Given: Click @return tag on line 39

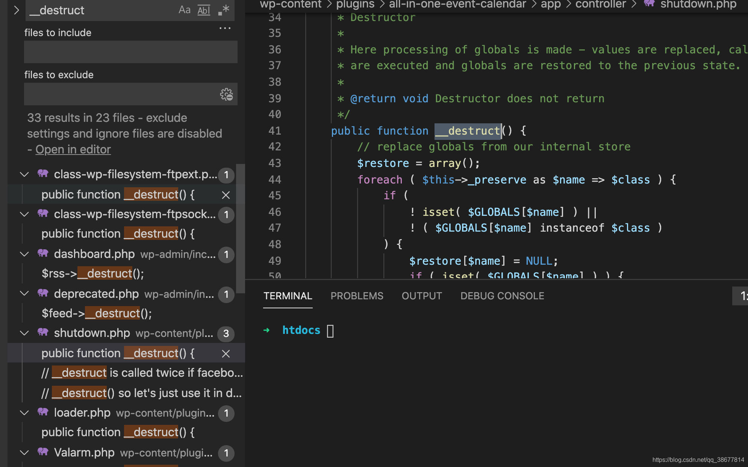Looking at the screenshot, I should point(373,99).
